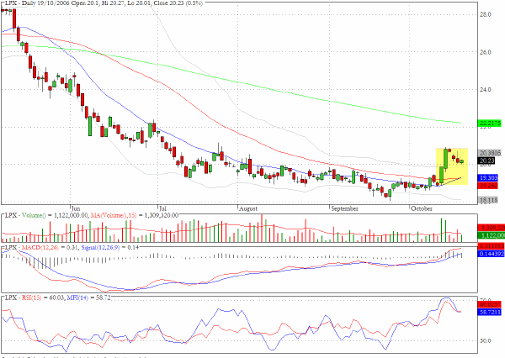Select the blue 58.7211 MFI value tag
Screen dimensions: 505x358
coord(490,313)
